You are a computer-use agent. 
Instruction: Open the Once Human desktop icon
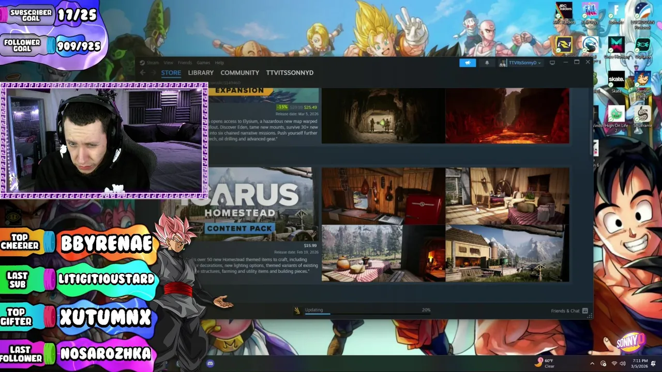click(x=616, y=47)
